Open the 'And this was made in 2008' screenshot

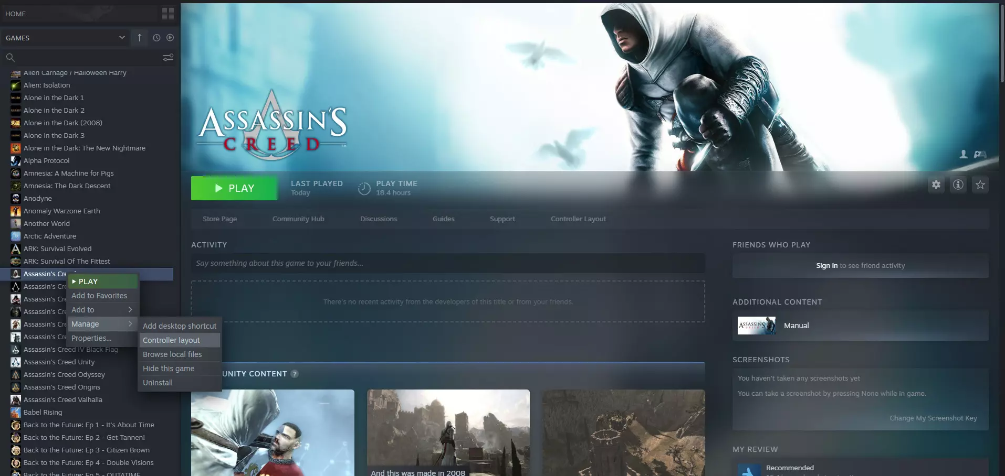pos(448,432)
